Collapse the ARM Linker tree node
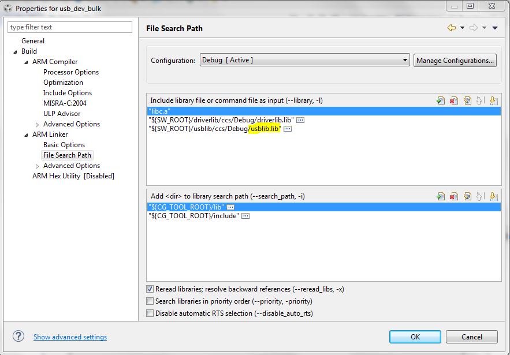Screen dimensions: 510x355 tap(26, 135)
